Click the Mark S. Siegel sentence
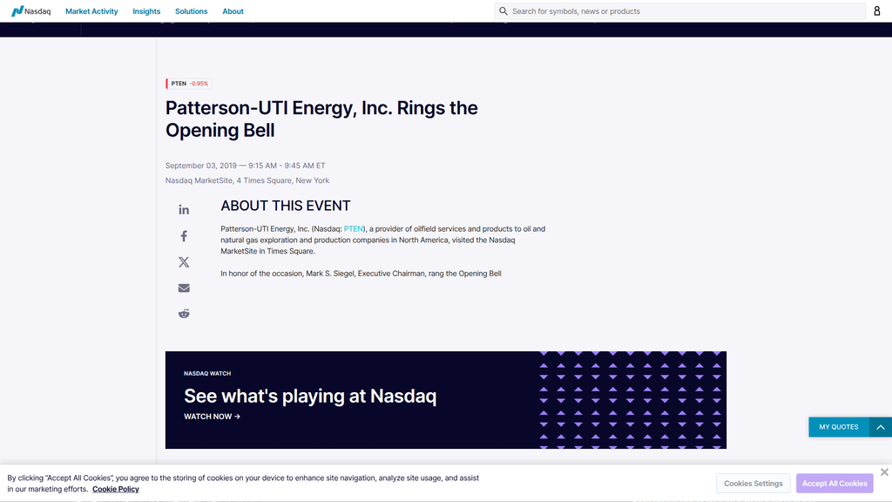 pos(361,274)
